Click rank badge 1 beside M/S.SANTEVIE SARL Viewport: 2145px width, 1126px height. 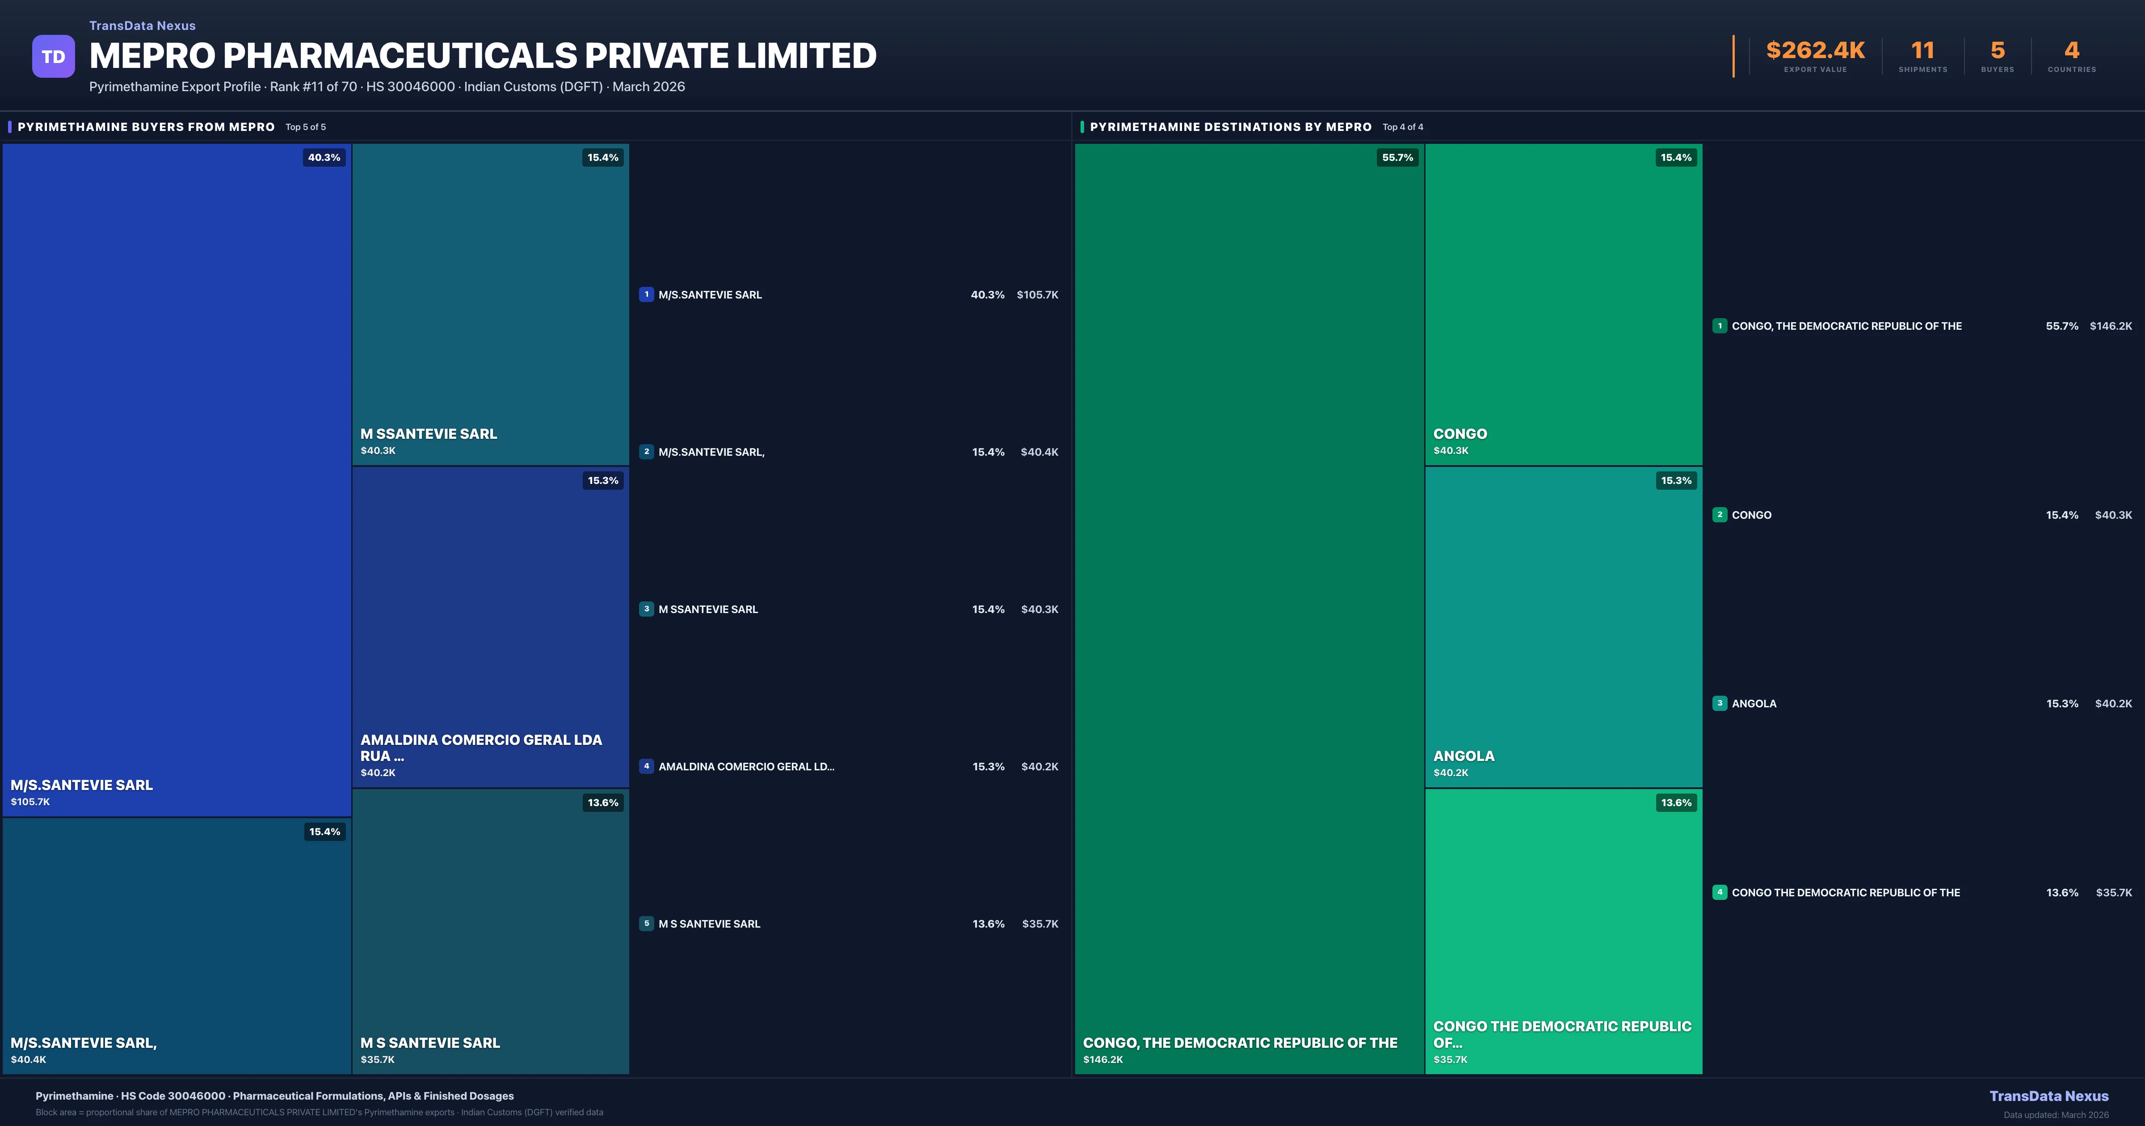click(646, 294)
